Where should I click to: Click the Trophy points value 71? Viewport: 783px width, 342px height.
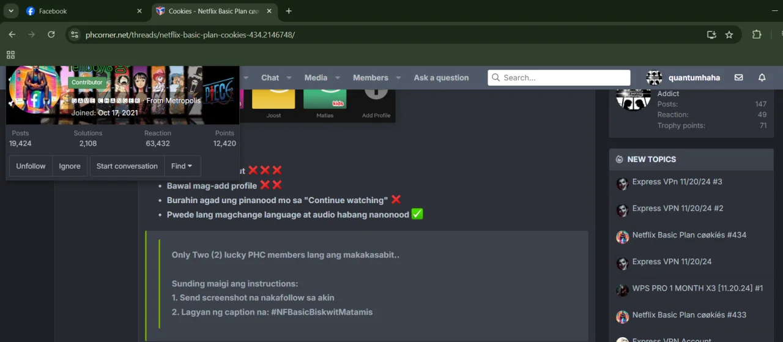pyautogui.click(x=763, y=125)
